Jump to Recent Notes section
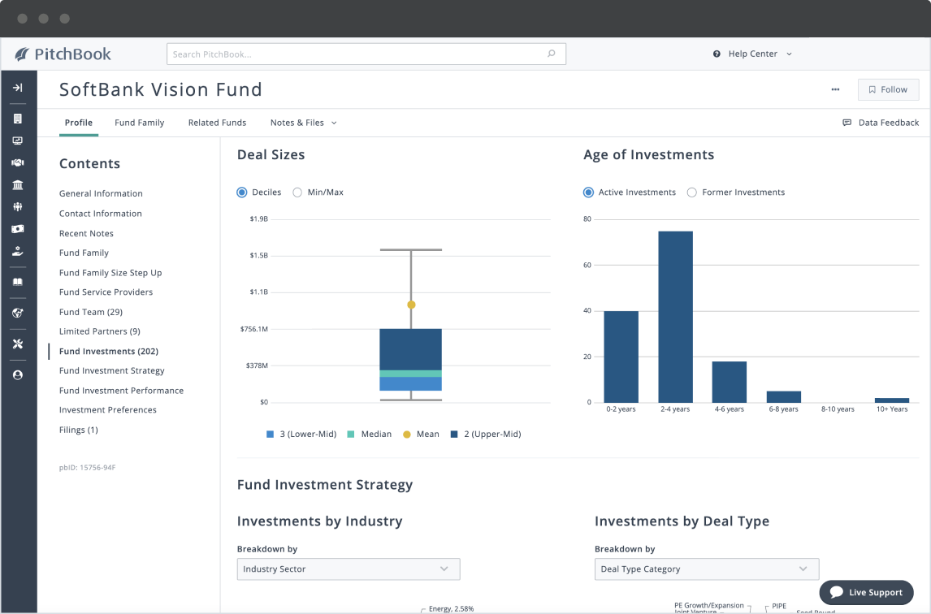 pyautogui.click(x=86, y=233)
